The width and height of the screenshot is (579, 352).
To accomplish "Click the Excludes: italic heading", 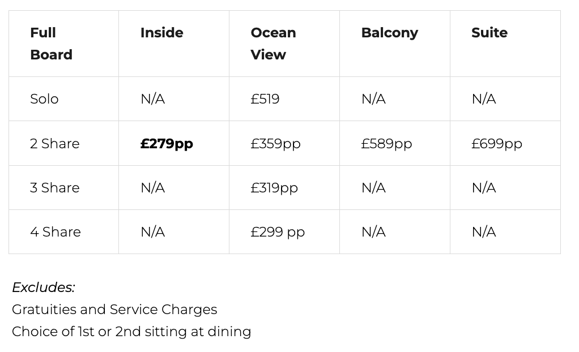I will click(44, 287).
